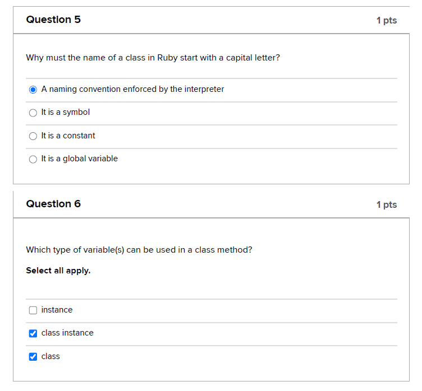Click the '1 pts' label on Question 6

pyautogui.click(x=387, y=204)
